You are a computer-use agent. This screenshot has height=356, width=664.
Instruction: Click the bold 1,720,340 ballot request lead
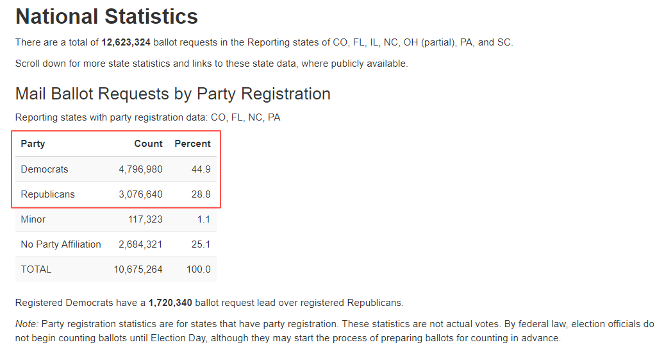point(170,303)
